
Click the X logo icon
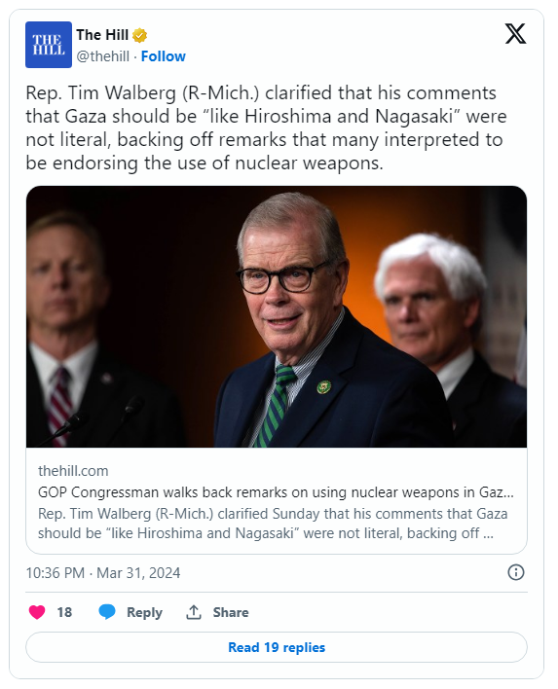point(515,34)
